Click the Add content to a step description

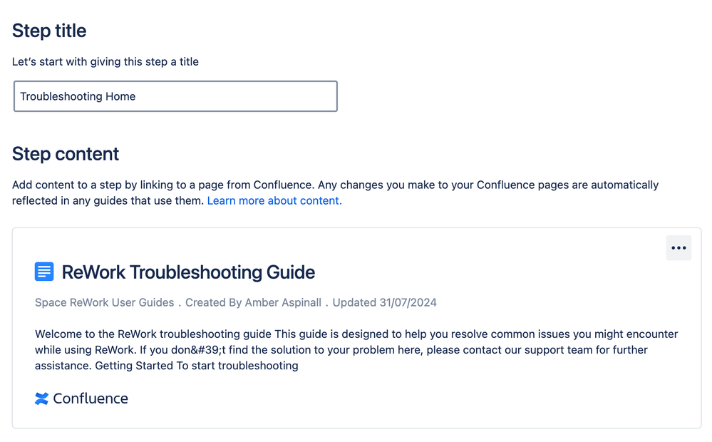pyautogui.click(x=335, y=192)
